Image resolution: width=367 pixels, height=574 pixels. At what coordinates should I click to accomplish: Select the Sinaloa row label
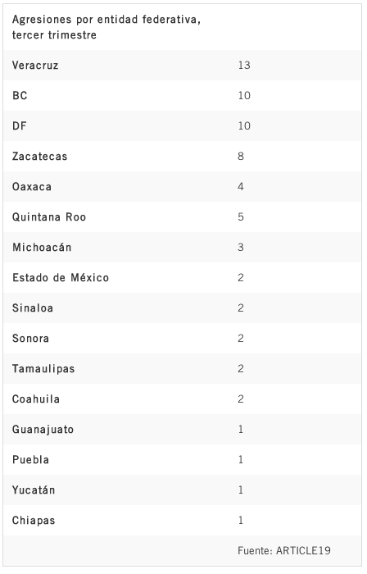point(33,307)
